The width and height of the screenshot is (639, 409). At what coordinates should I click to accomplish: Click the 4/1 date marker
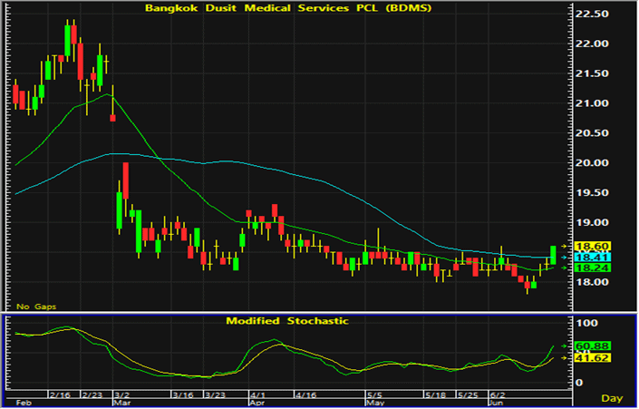pyautogui.click(x=258, y=395)
